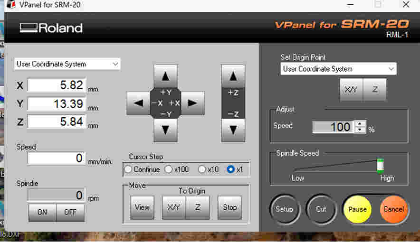Turn the spindle OFF
Screen dimensions: 420x242
pyautogui.click(x=70, y=212)
